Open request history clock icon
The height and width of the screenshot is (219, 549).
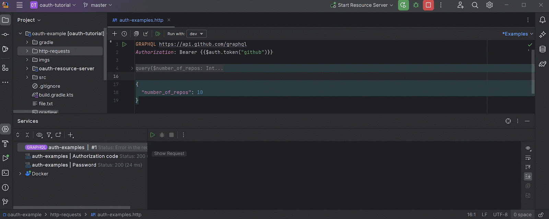[124, 34]
